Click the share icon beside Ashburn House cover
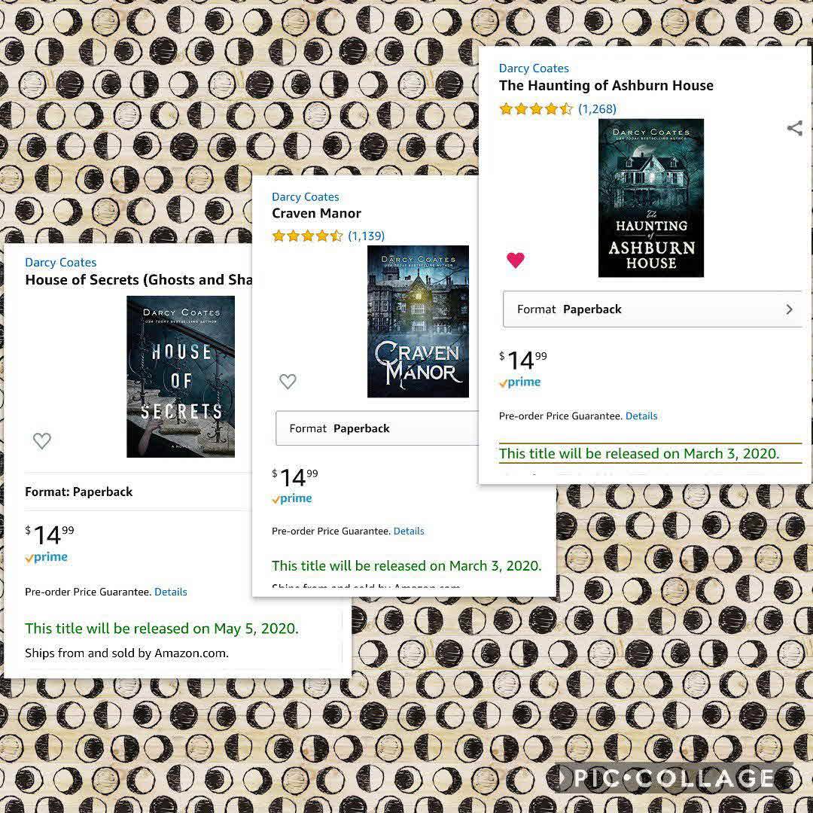This screenshot has height=813, width=813. pyautogui.click(x=794, y=128)
